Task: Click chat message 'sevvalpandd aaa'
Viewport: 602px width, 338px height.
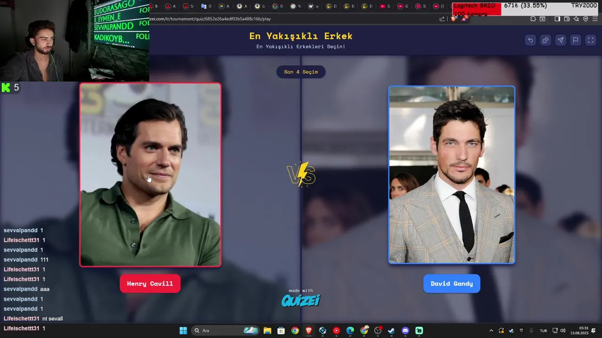Action: (x=26, y=289)
